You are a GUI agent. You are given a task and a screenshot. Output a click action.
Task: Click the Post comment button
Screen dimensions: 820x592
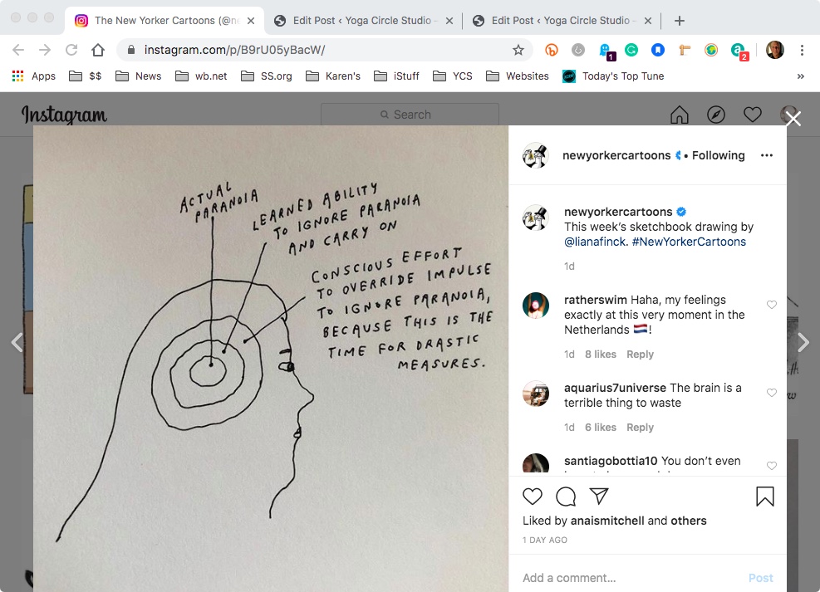point(760,578)
